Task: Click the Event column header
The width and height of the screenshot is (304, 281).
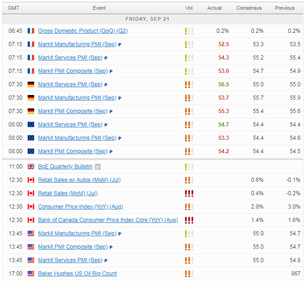Action: click(99, 8)
